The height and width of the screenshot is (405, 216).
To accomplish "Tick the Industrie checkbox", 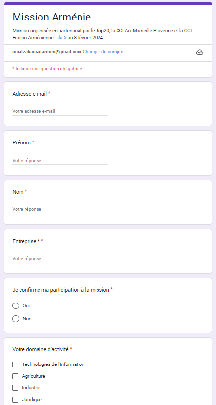I will (x=15, y=388).
